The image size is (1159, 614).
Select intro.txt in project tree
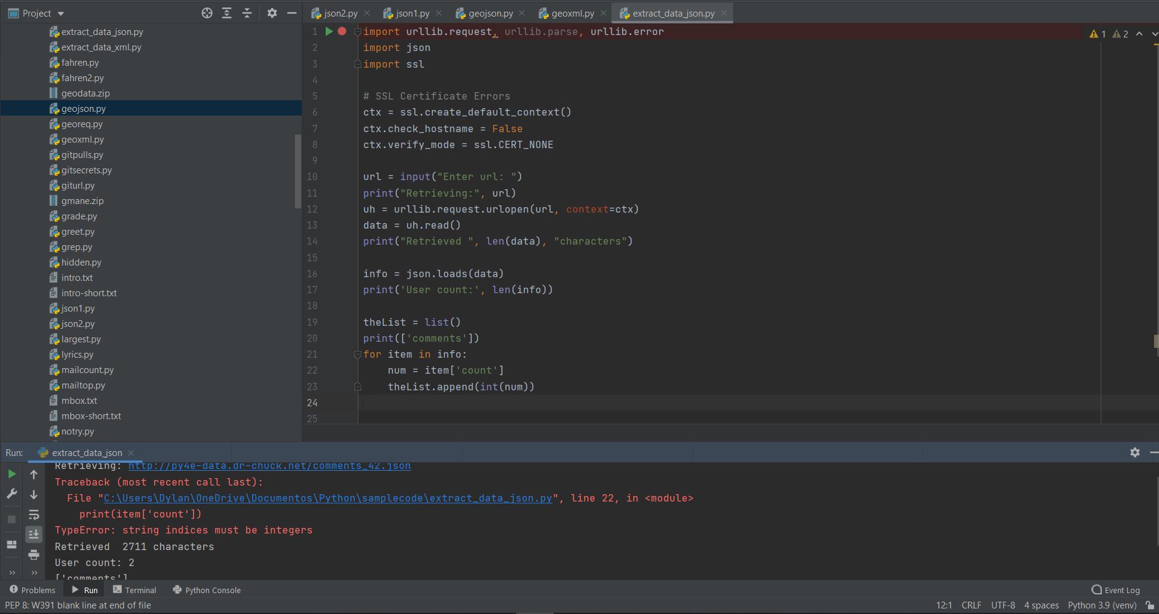point(77,278)
